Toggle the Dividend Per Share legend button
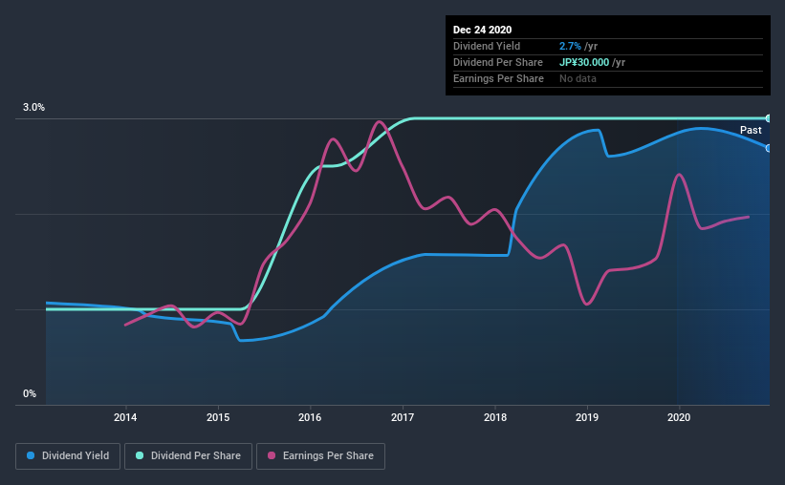The width and height of the screenshot is (785, 485). pyautogui.click(x=188, y=456)
